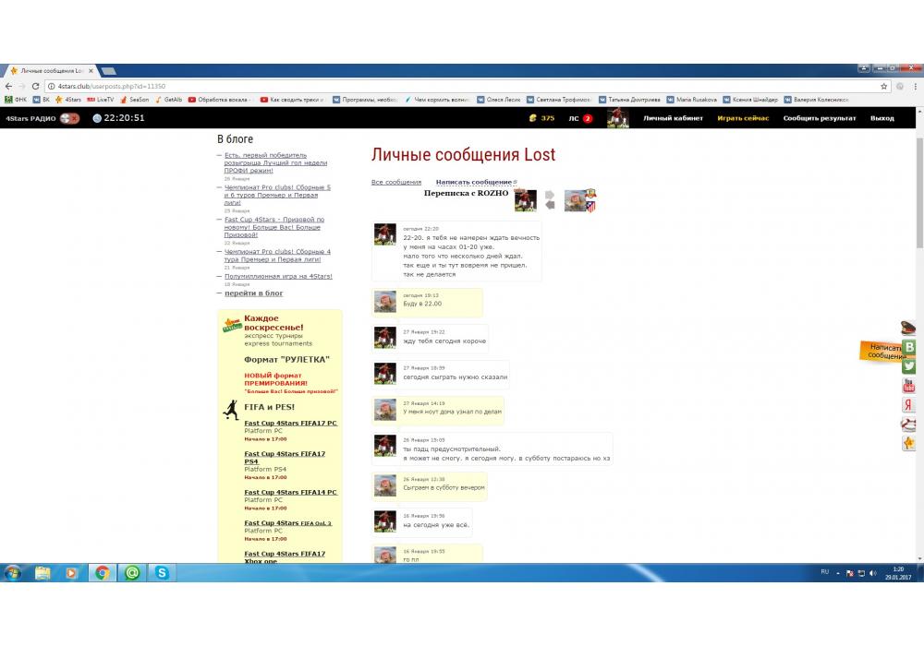Viewport: 924px width, 646px height.
Task: Click the VK share icon on sidebar
Action: point(909,348)
